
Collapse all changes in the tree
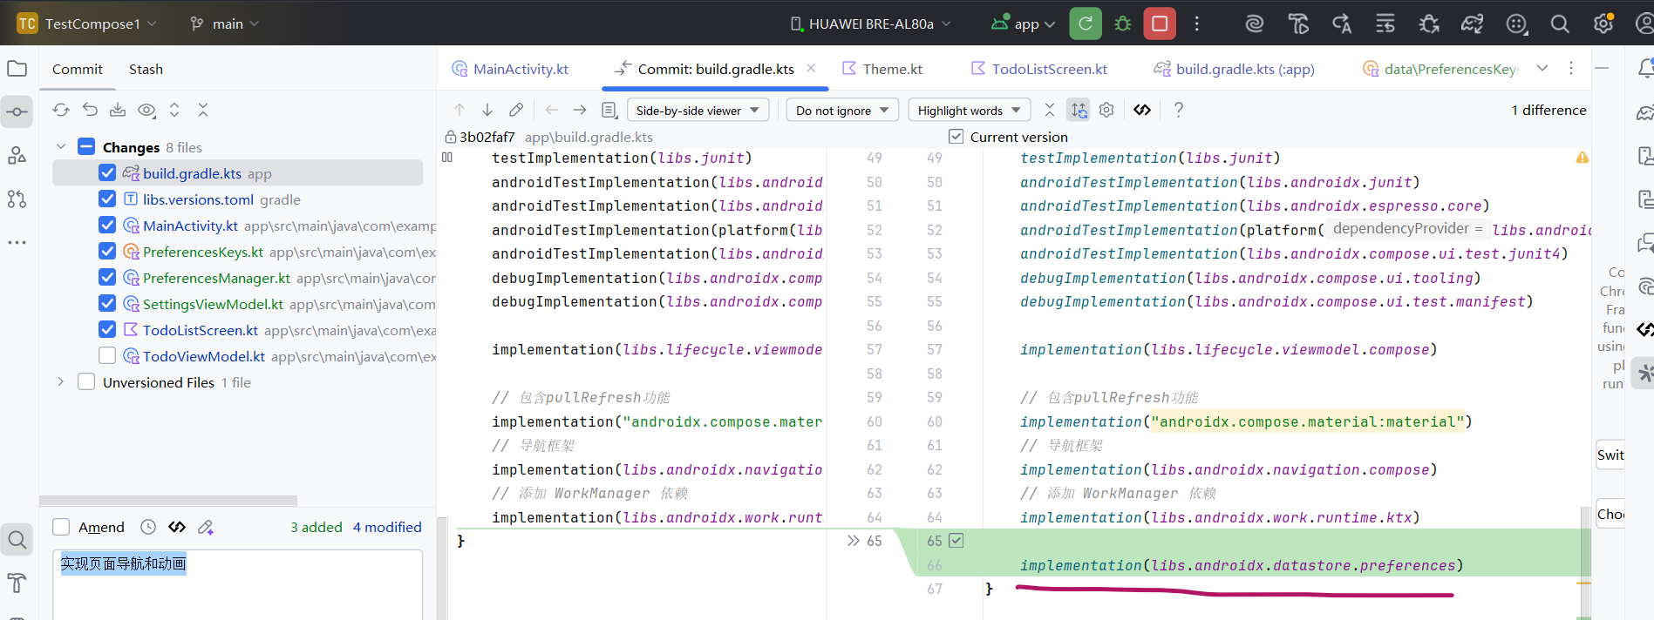(x=203, y=110)
